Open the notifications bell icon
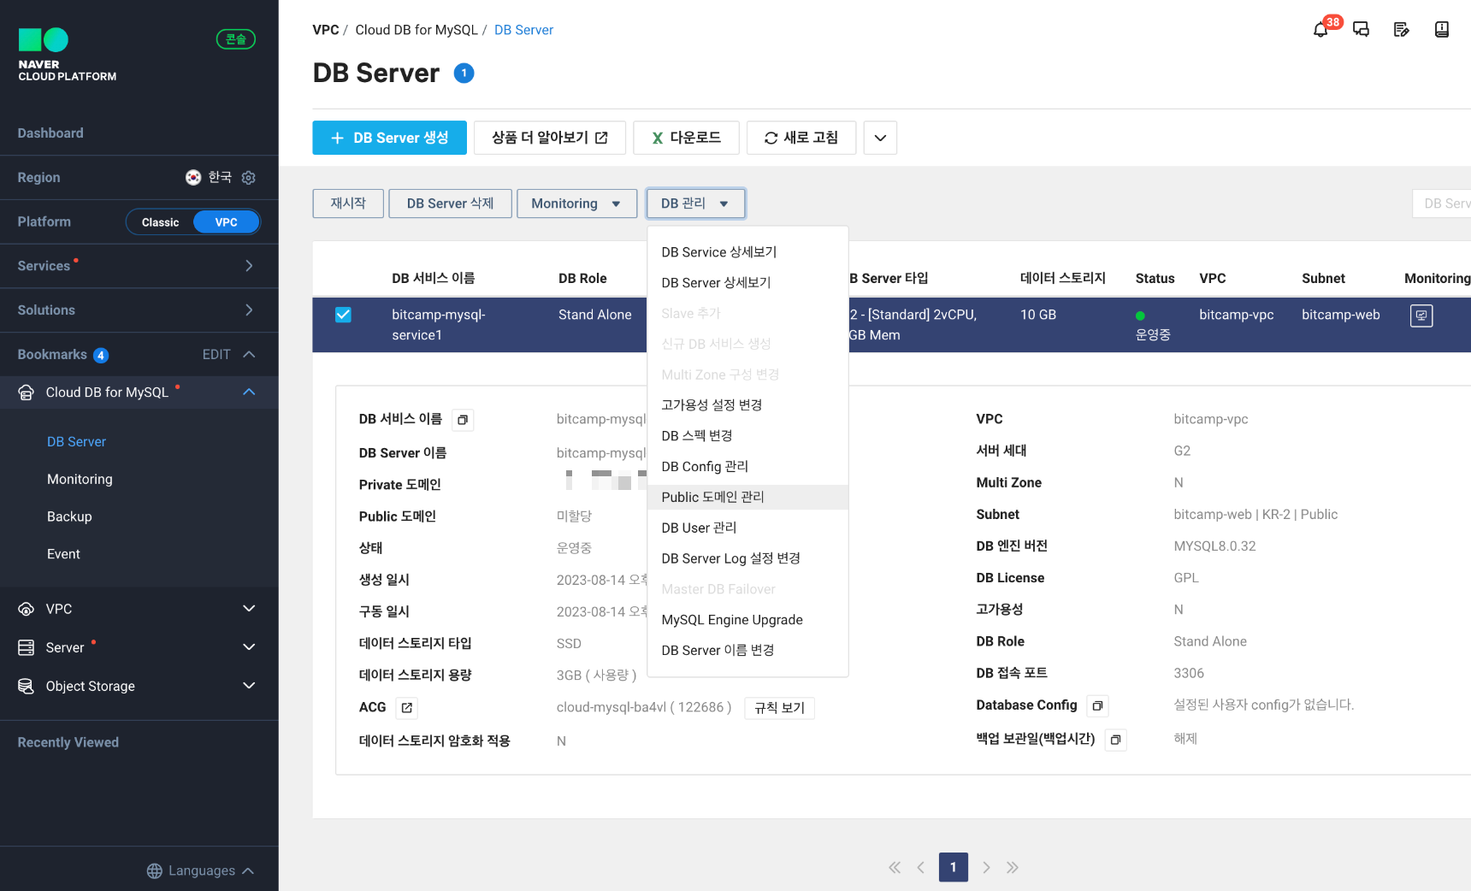This screenshot has height=891, width=1471. coord(1320,30)
